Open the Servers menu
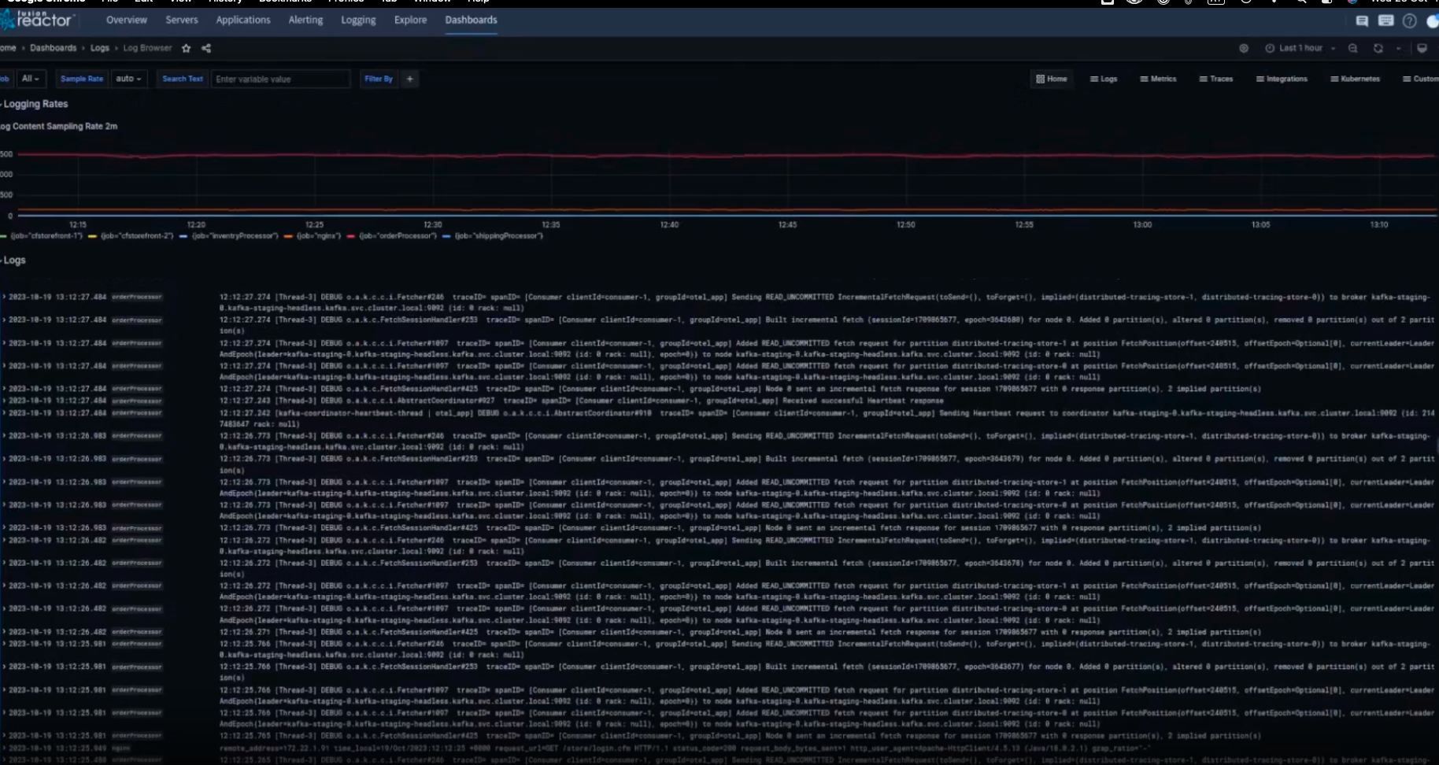This screenshot has height=765, width=1439. (182, 20)
